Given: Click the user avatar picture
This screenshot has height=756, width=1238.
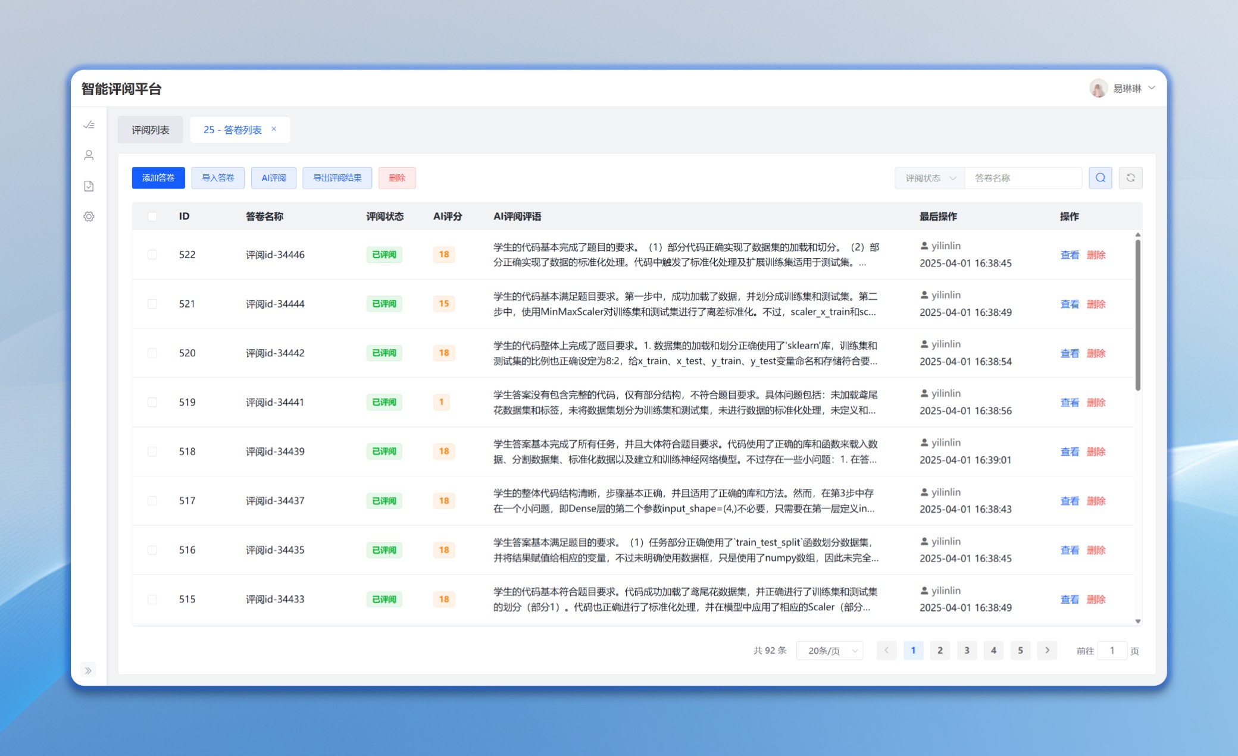Looking at the screenshot, I should [1098, 88].
